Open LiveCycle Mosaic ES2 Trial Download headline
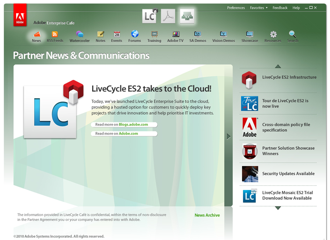The image size is (330, 240). 287,195
